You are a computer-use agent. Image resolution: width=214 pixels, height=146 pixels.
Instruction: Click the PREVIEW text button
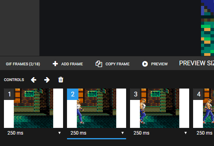159,64
